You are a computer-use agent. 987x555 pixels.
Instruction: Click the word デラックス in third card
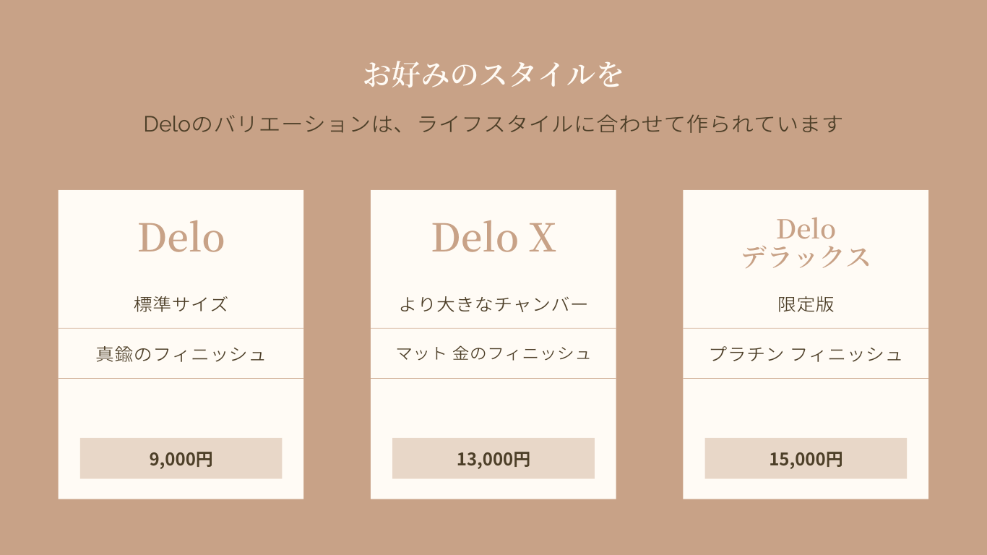pyautogui.click(x=806, y=257)
